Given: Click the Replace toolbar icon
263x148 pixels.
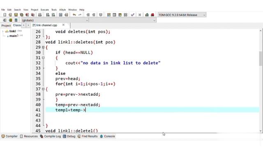Looking at the screenshot, I should coord(53,15).
